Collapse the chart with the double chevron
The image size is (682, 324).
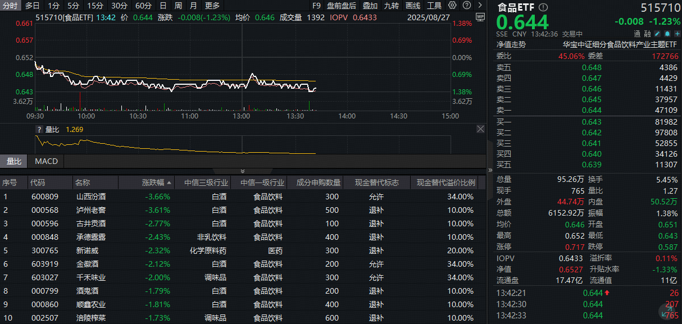(x=242, y=170)
